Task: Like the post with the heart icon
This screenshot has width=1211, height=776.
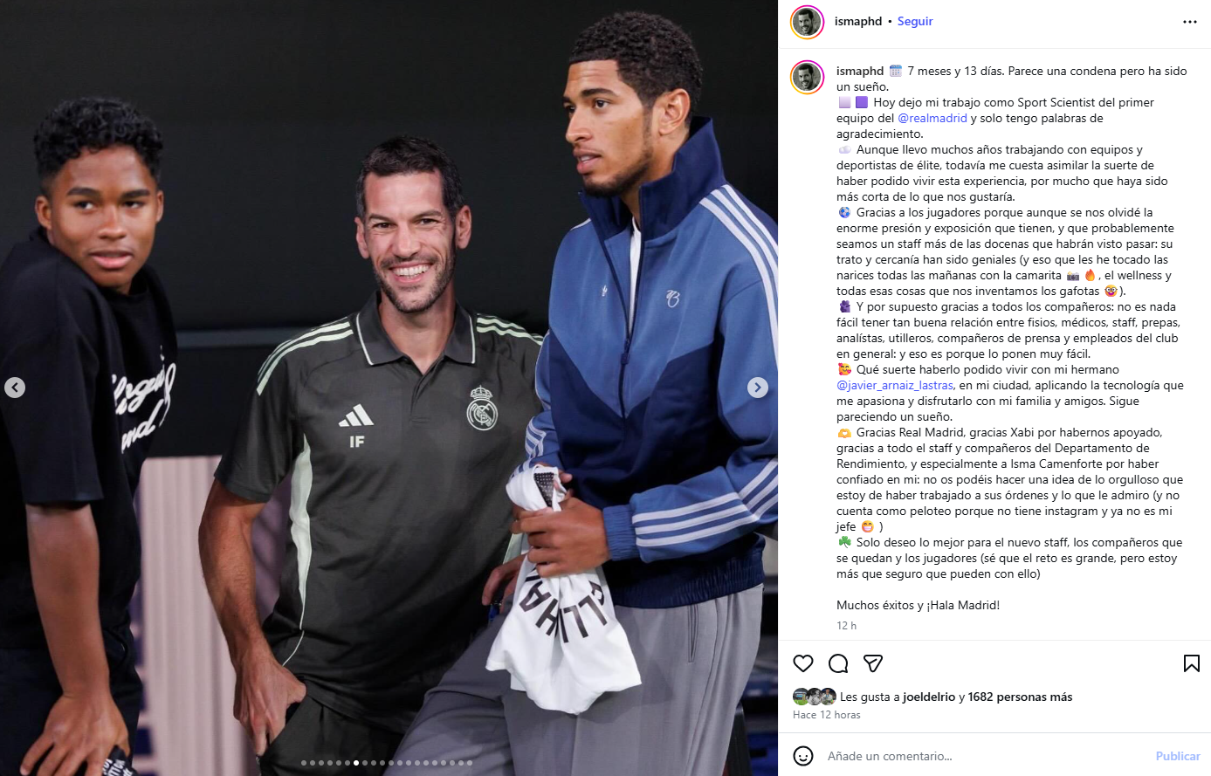Action: (x=803, y=663)
